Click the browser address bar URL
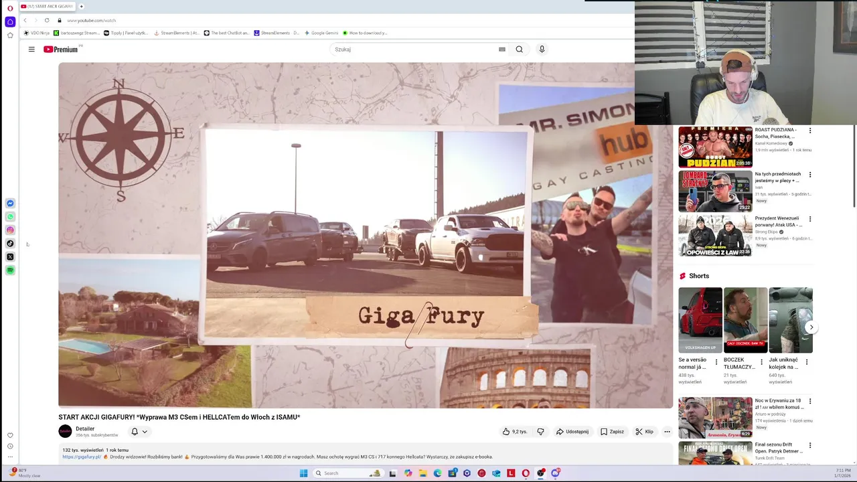 pos(92,20)
